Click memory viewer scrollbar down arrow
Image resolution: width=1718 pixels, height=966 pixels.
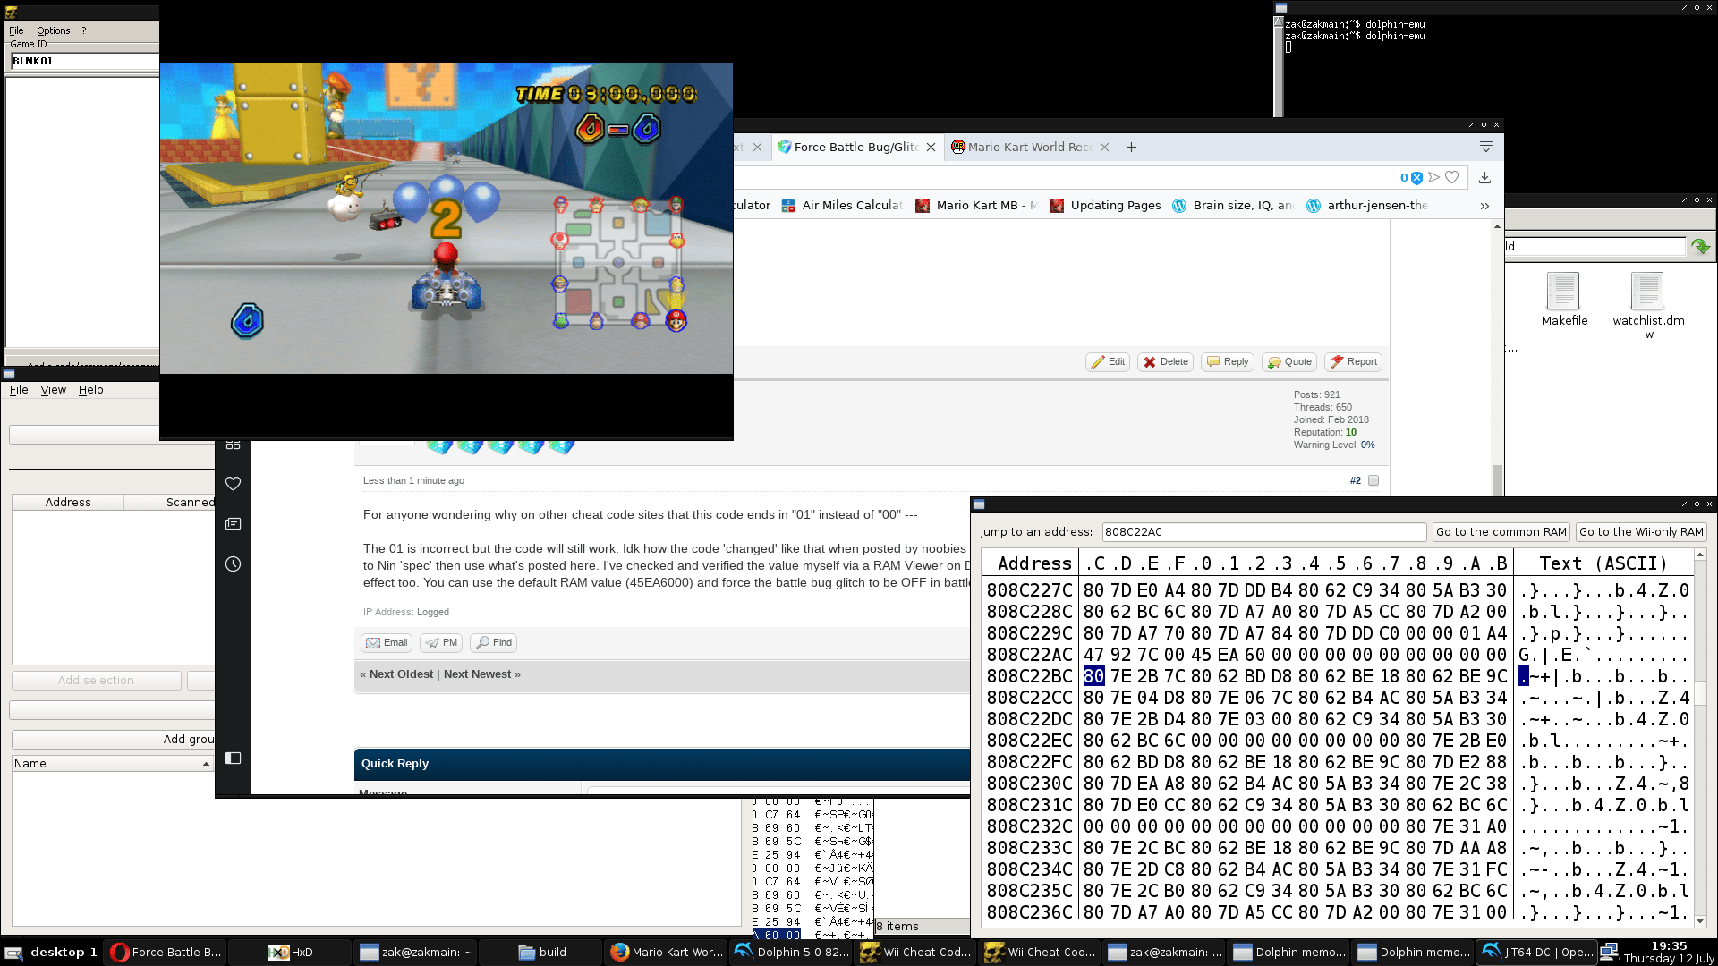click(1700, 921)
